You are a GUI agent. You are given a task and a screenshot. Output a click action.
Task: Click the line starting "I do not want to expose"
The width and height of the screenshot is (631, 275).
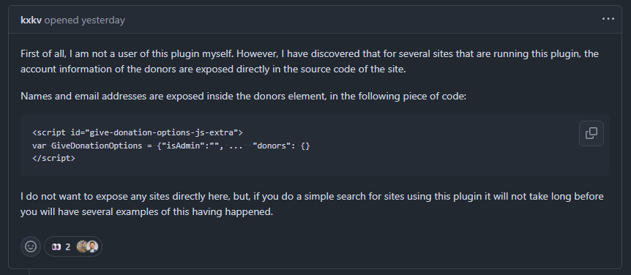point(312,197)
